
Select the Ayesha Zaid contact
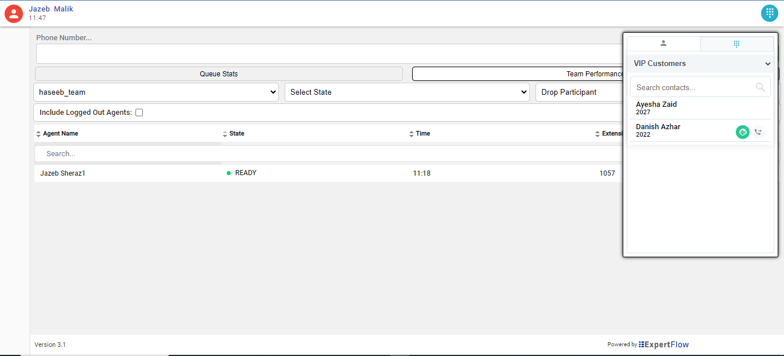[x=657, y=108]
